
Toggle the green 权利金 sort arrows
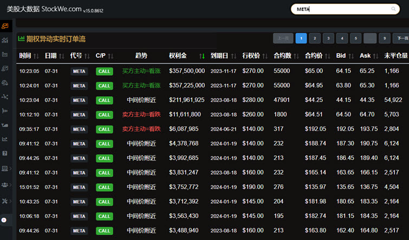coord(202,56)
